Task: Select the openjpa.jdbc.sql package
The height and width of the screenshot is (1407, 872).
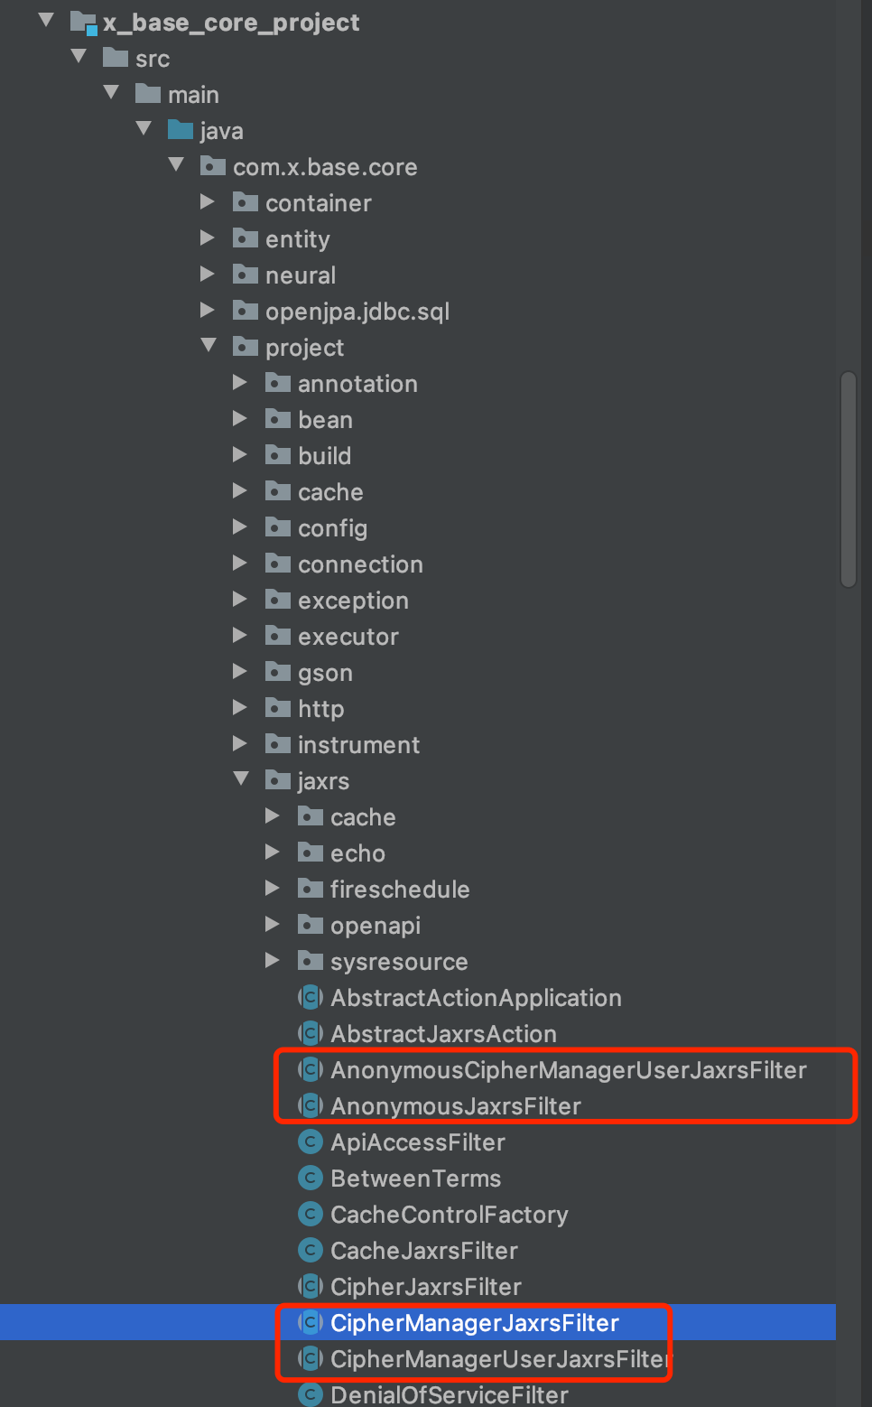Action: (x=357, y=312)
